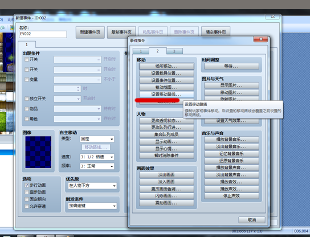Focus the 名称 field containing EV002
Viewport: 310px width, 237px height.
point(43,34)
